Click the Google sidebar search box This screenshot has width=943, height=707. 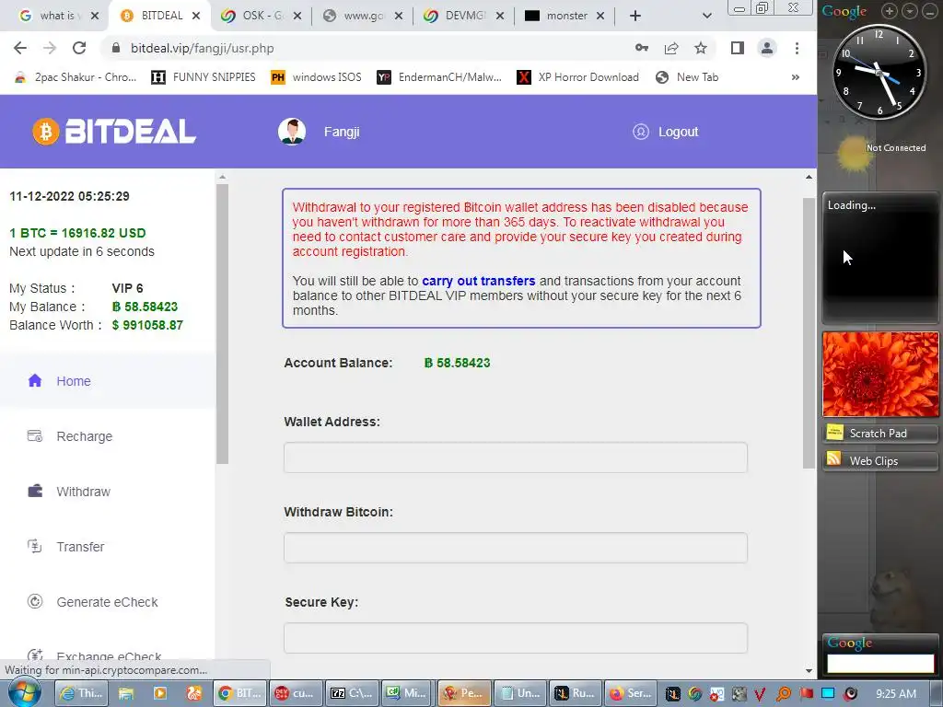[x=880, y=663]
